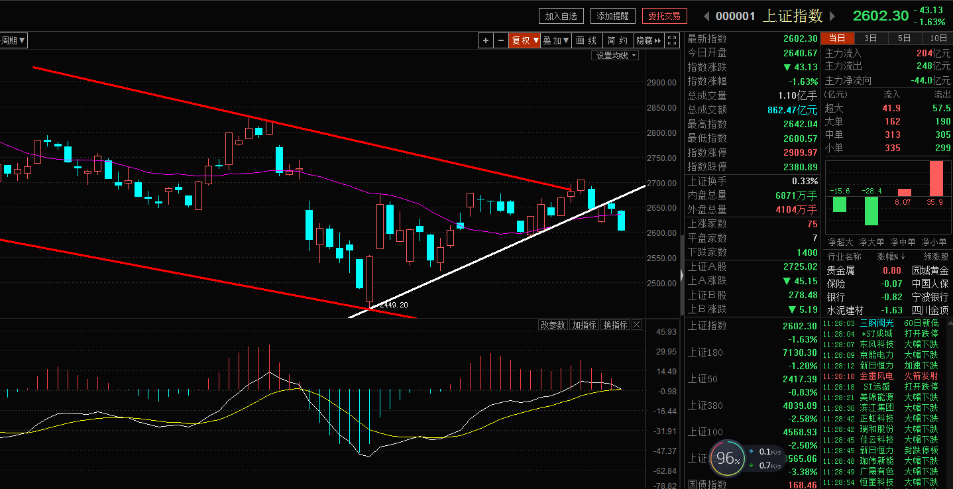Image resolution: width=953 pixels, height=489 pixels.
Task: Select the 10日 capital flow tab
Action: click(x=938, y=38)
